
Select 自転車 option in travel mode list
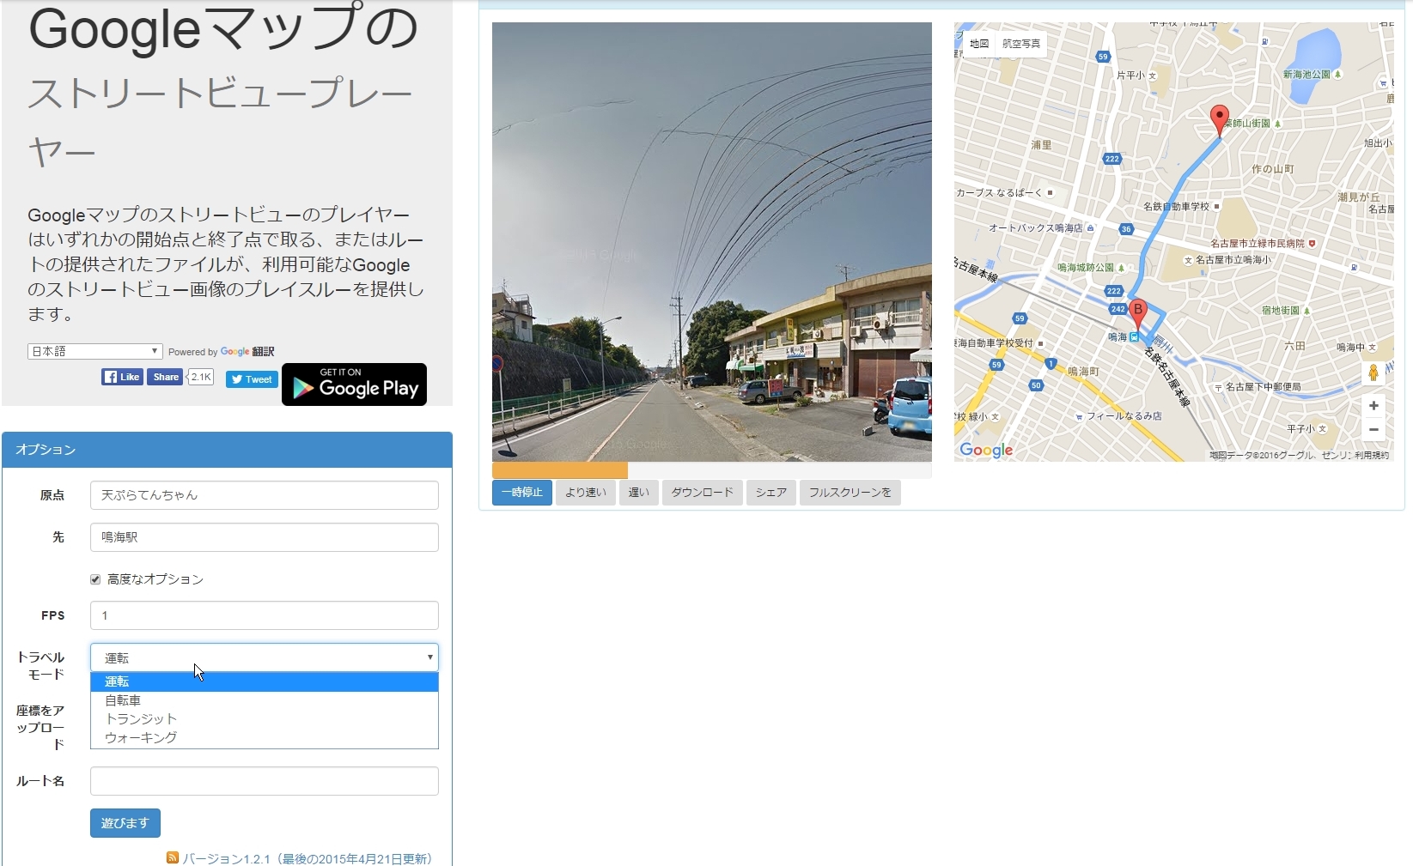click(265, 700)
